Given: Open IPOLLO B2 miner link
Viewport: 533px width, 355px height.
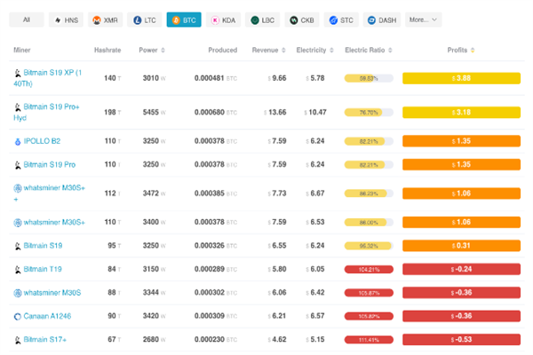Looking at the screenshot, I should pyautogui.click(x=42, y=141).
